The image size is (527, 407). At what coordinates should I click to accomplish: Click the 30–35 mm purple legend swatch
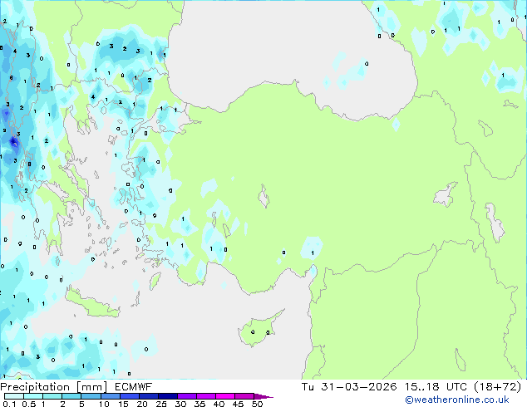click(x=187, y=396)
